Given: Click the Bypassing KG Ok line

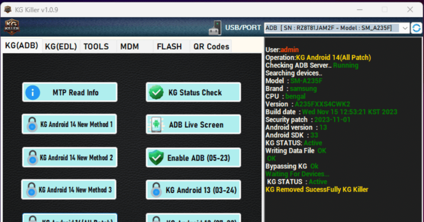Looking at the screenshot, I should pos(292,166).
